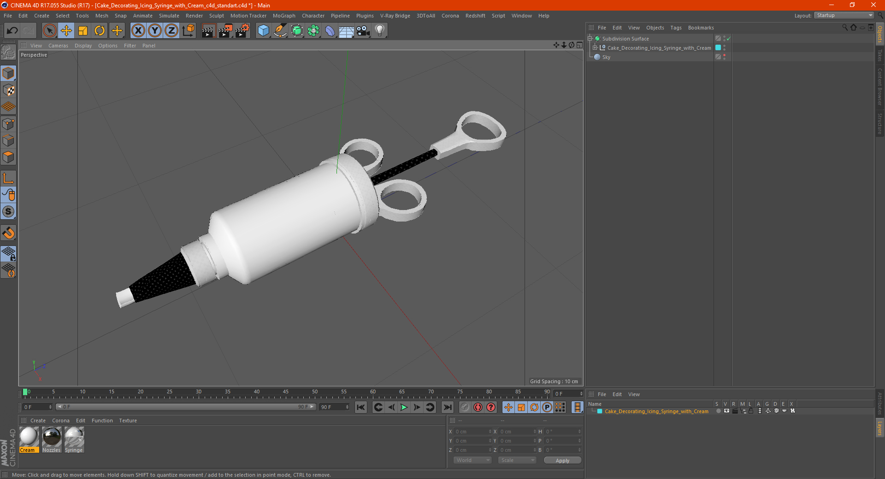Collapse the Subdivision Surface tree item
The image size is (885, 479).
[590, 39]
